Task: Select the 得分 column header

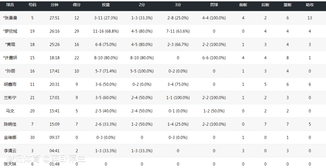Action: (77, 5)
